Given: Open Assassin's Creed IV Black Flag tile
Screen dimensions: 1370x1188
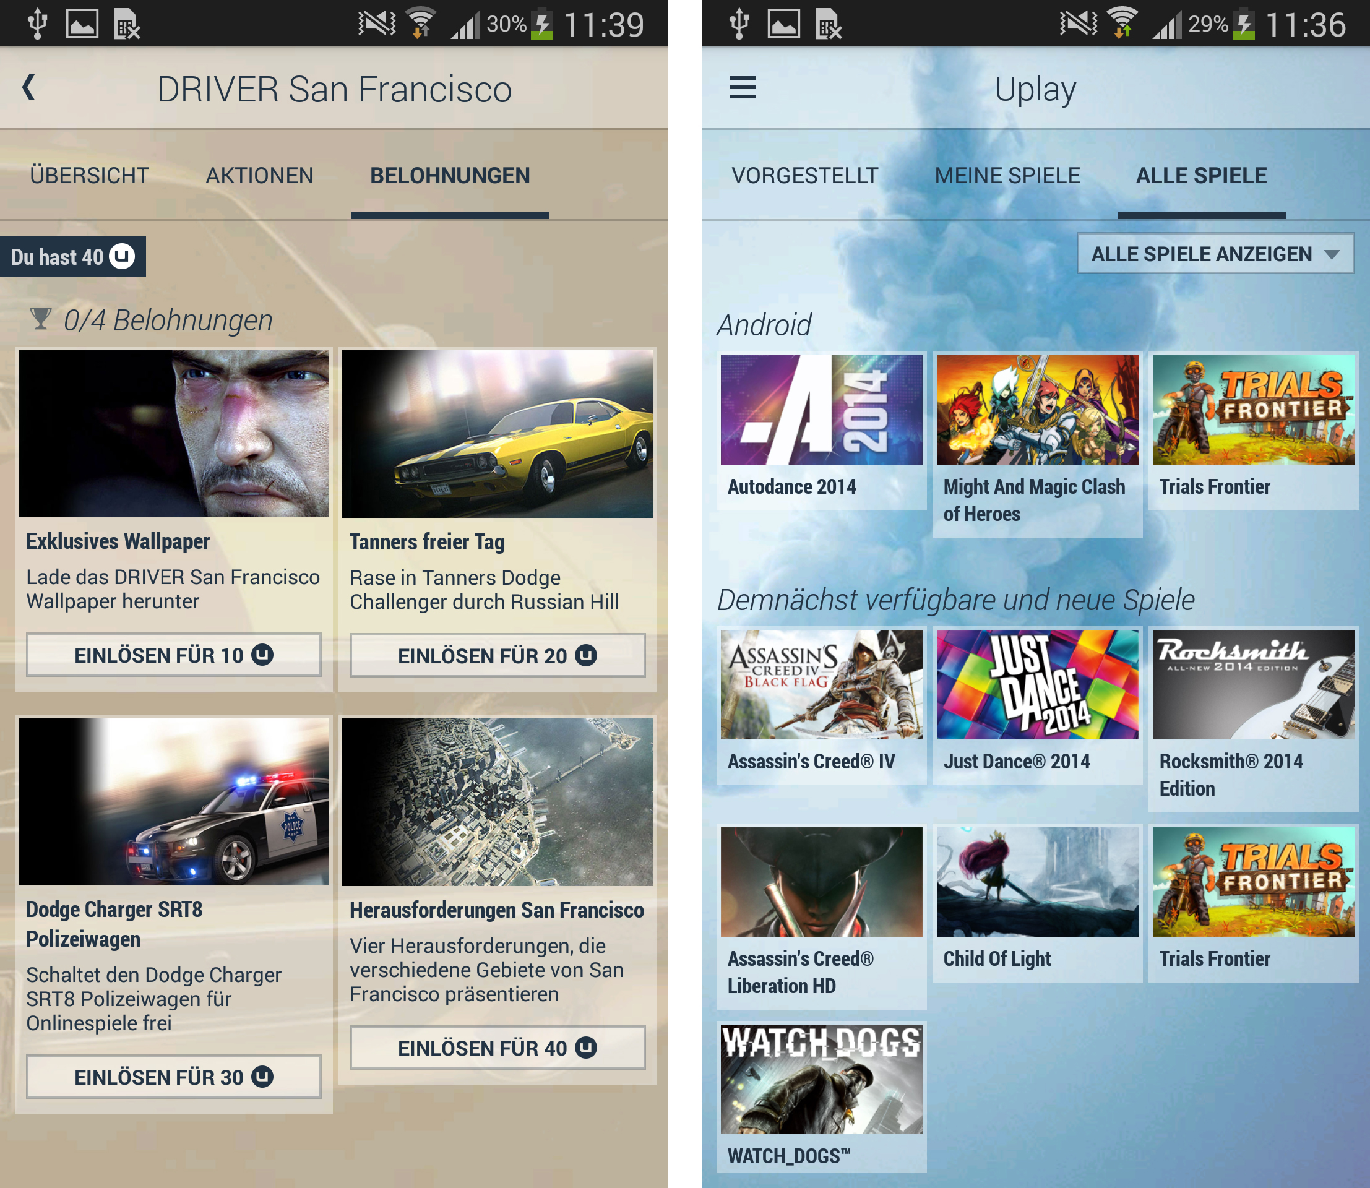Looking at the screenshot, I should coord(821,685).
